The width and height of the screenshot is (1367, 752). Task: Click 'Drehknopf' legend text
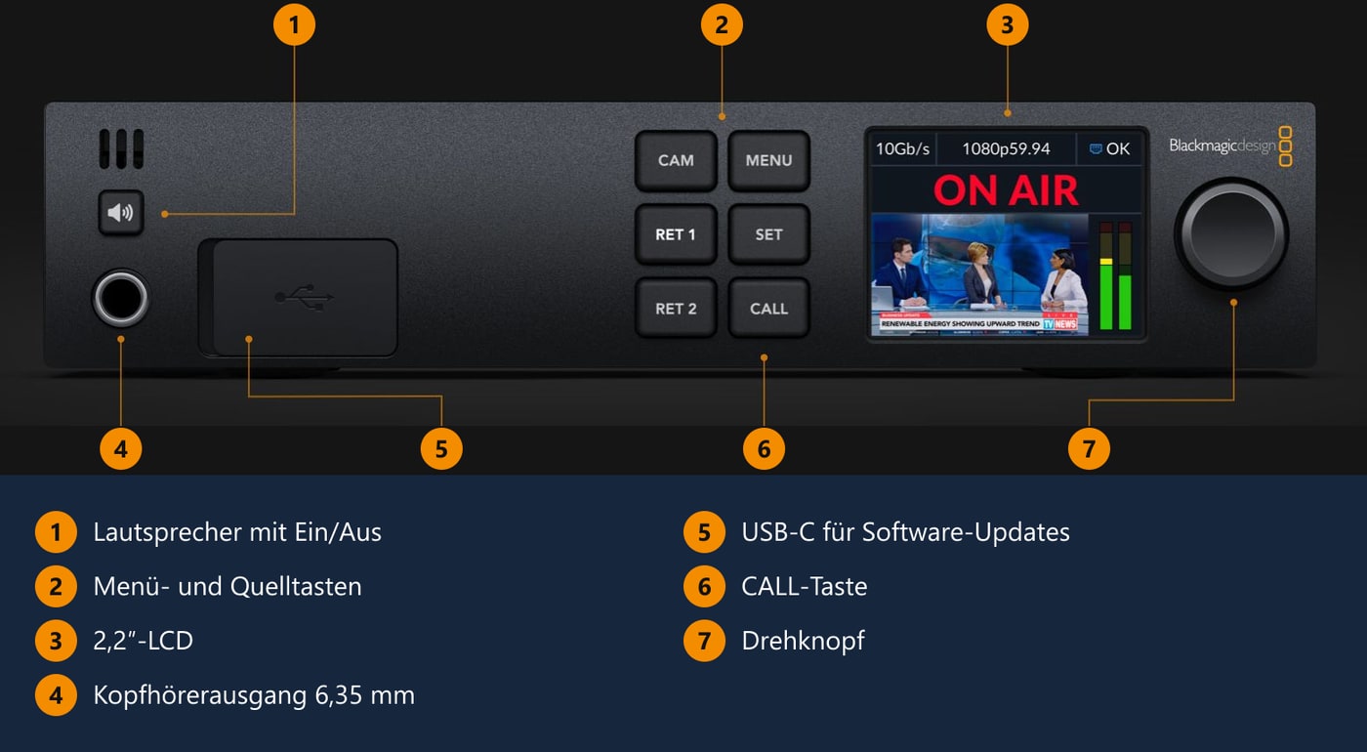pos(803,641)
